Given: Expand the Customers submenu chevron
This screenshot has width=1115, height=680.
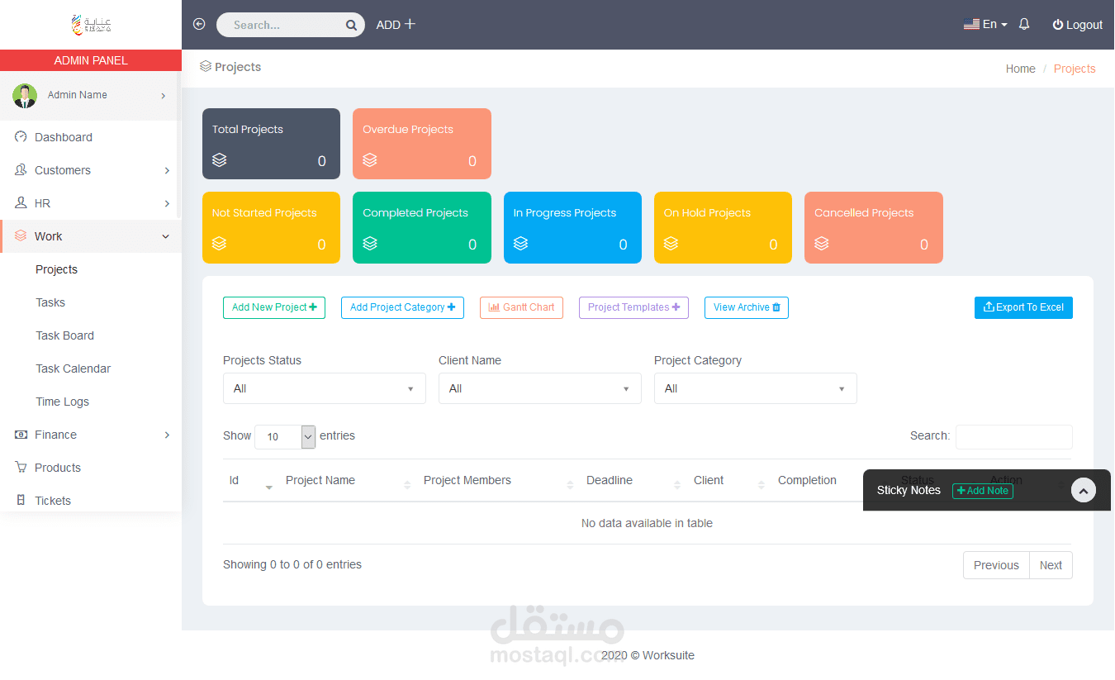Looking at the screenshot, I should pos(167,170).
